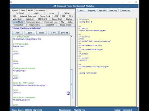The width and height of the screenshot is (149, 111).
Task: Select the Script Mode tab
Action: pos(18,22)
